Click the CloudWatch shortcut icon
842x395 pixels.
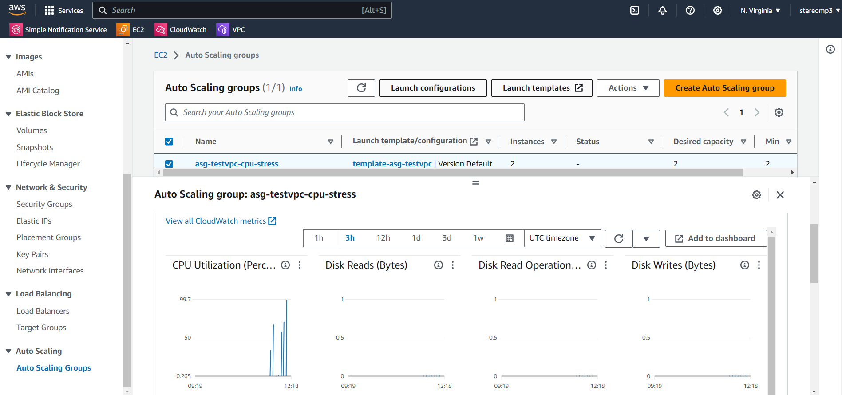pos(160,30)
